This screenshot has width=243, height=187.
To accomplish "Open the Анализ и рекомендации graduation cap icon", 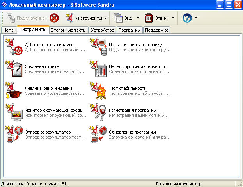I will 14,91.
